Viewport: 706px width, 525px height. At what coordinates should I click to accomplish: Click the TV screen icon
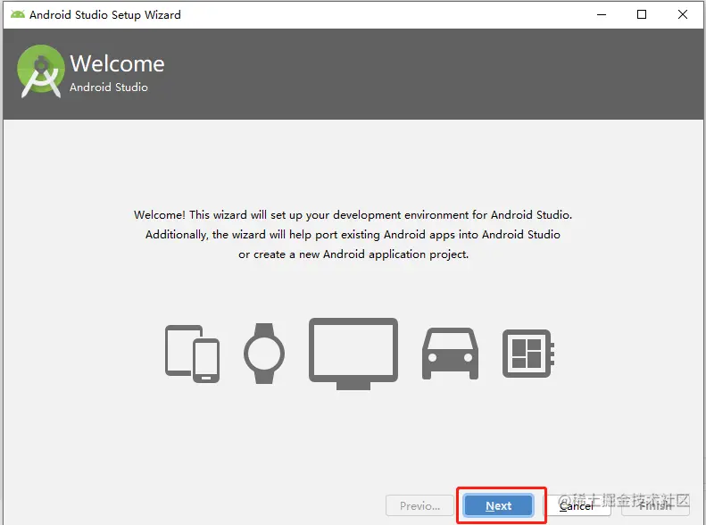(x=353, y=354)
